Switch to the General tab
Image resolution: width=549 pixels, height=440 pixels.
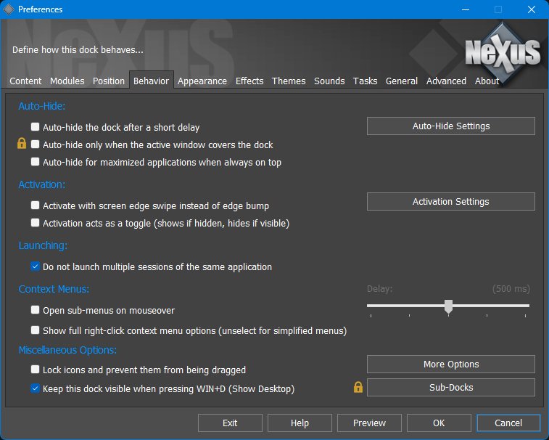point(402,81)
